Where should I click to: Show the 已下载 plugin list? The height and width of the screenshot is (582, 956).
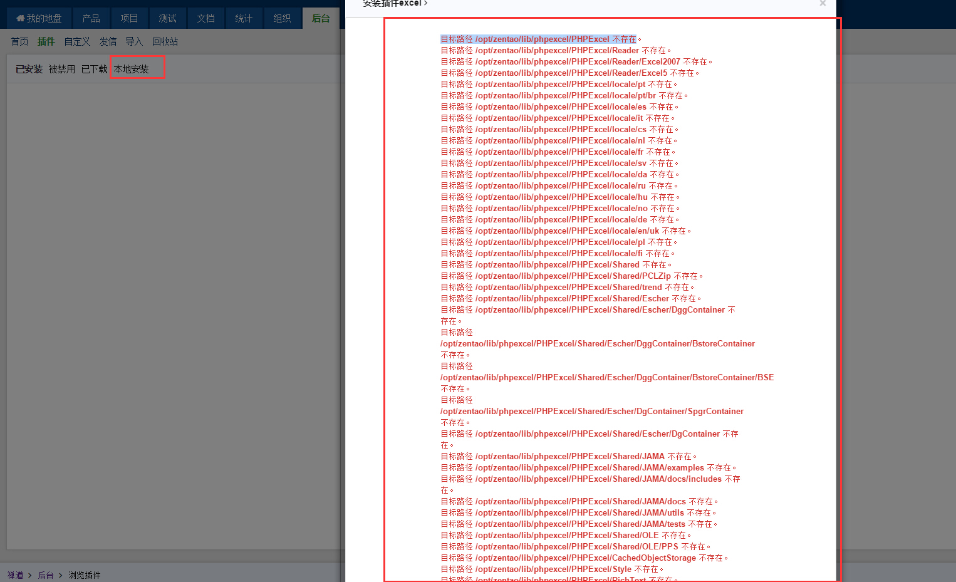click(x=95, y=69)
